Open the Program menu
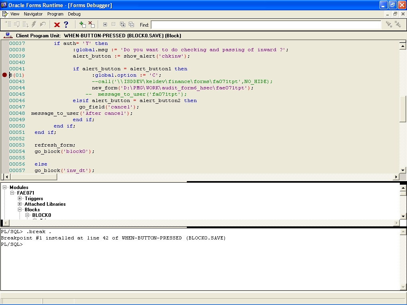 pyautogui.click(x=55, y=14)
